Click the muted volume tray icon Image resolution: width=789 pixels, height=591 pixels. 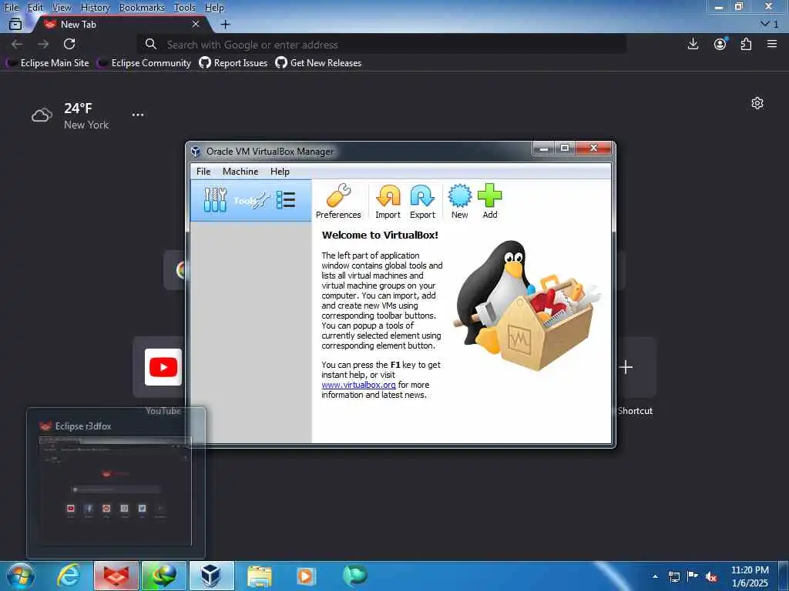pos(711,576)
